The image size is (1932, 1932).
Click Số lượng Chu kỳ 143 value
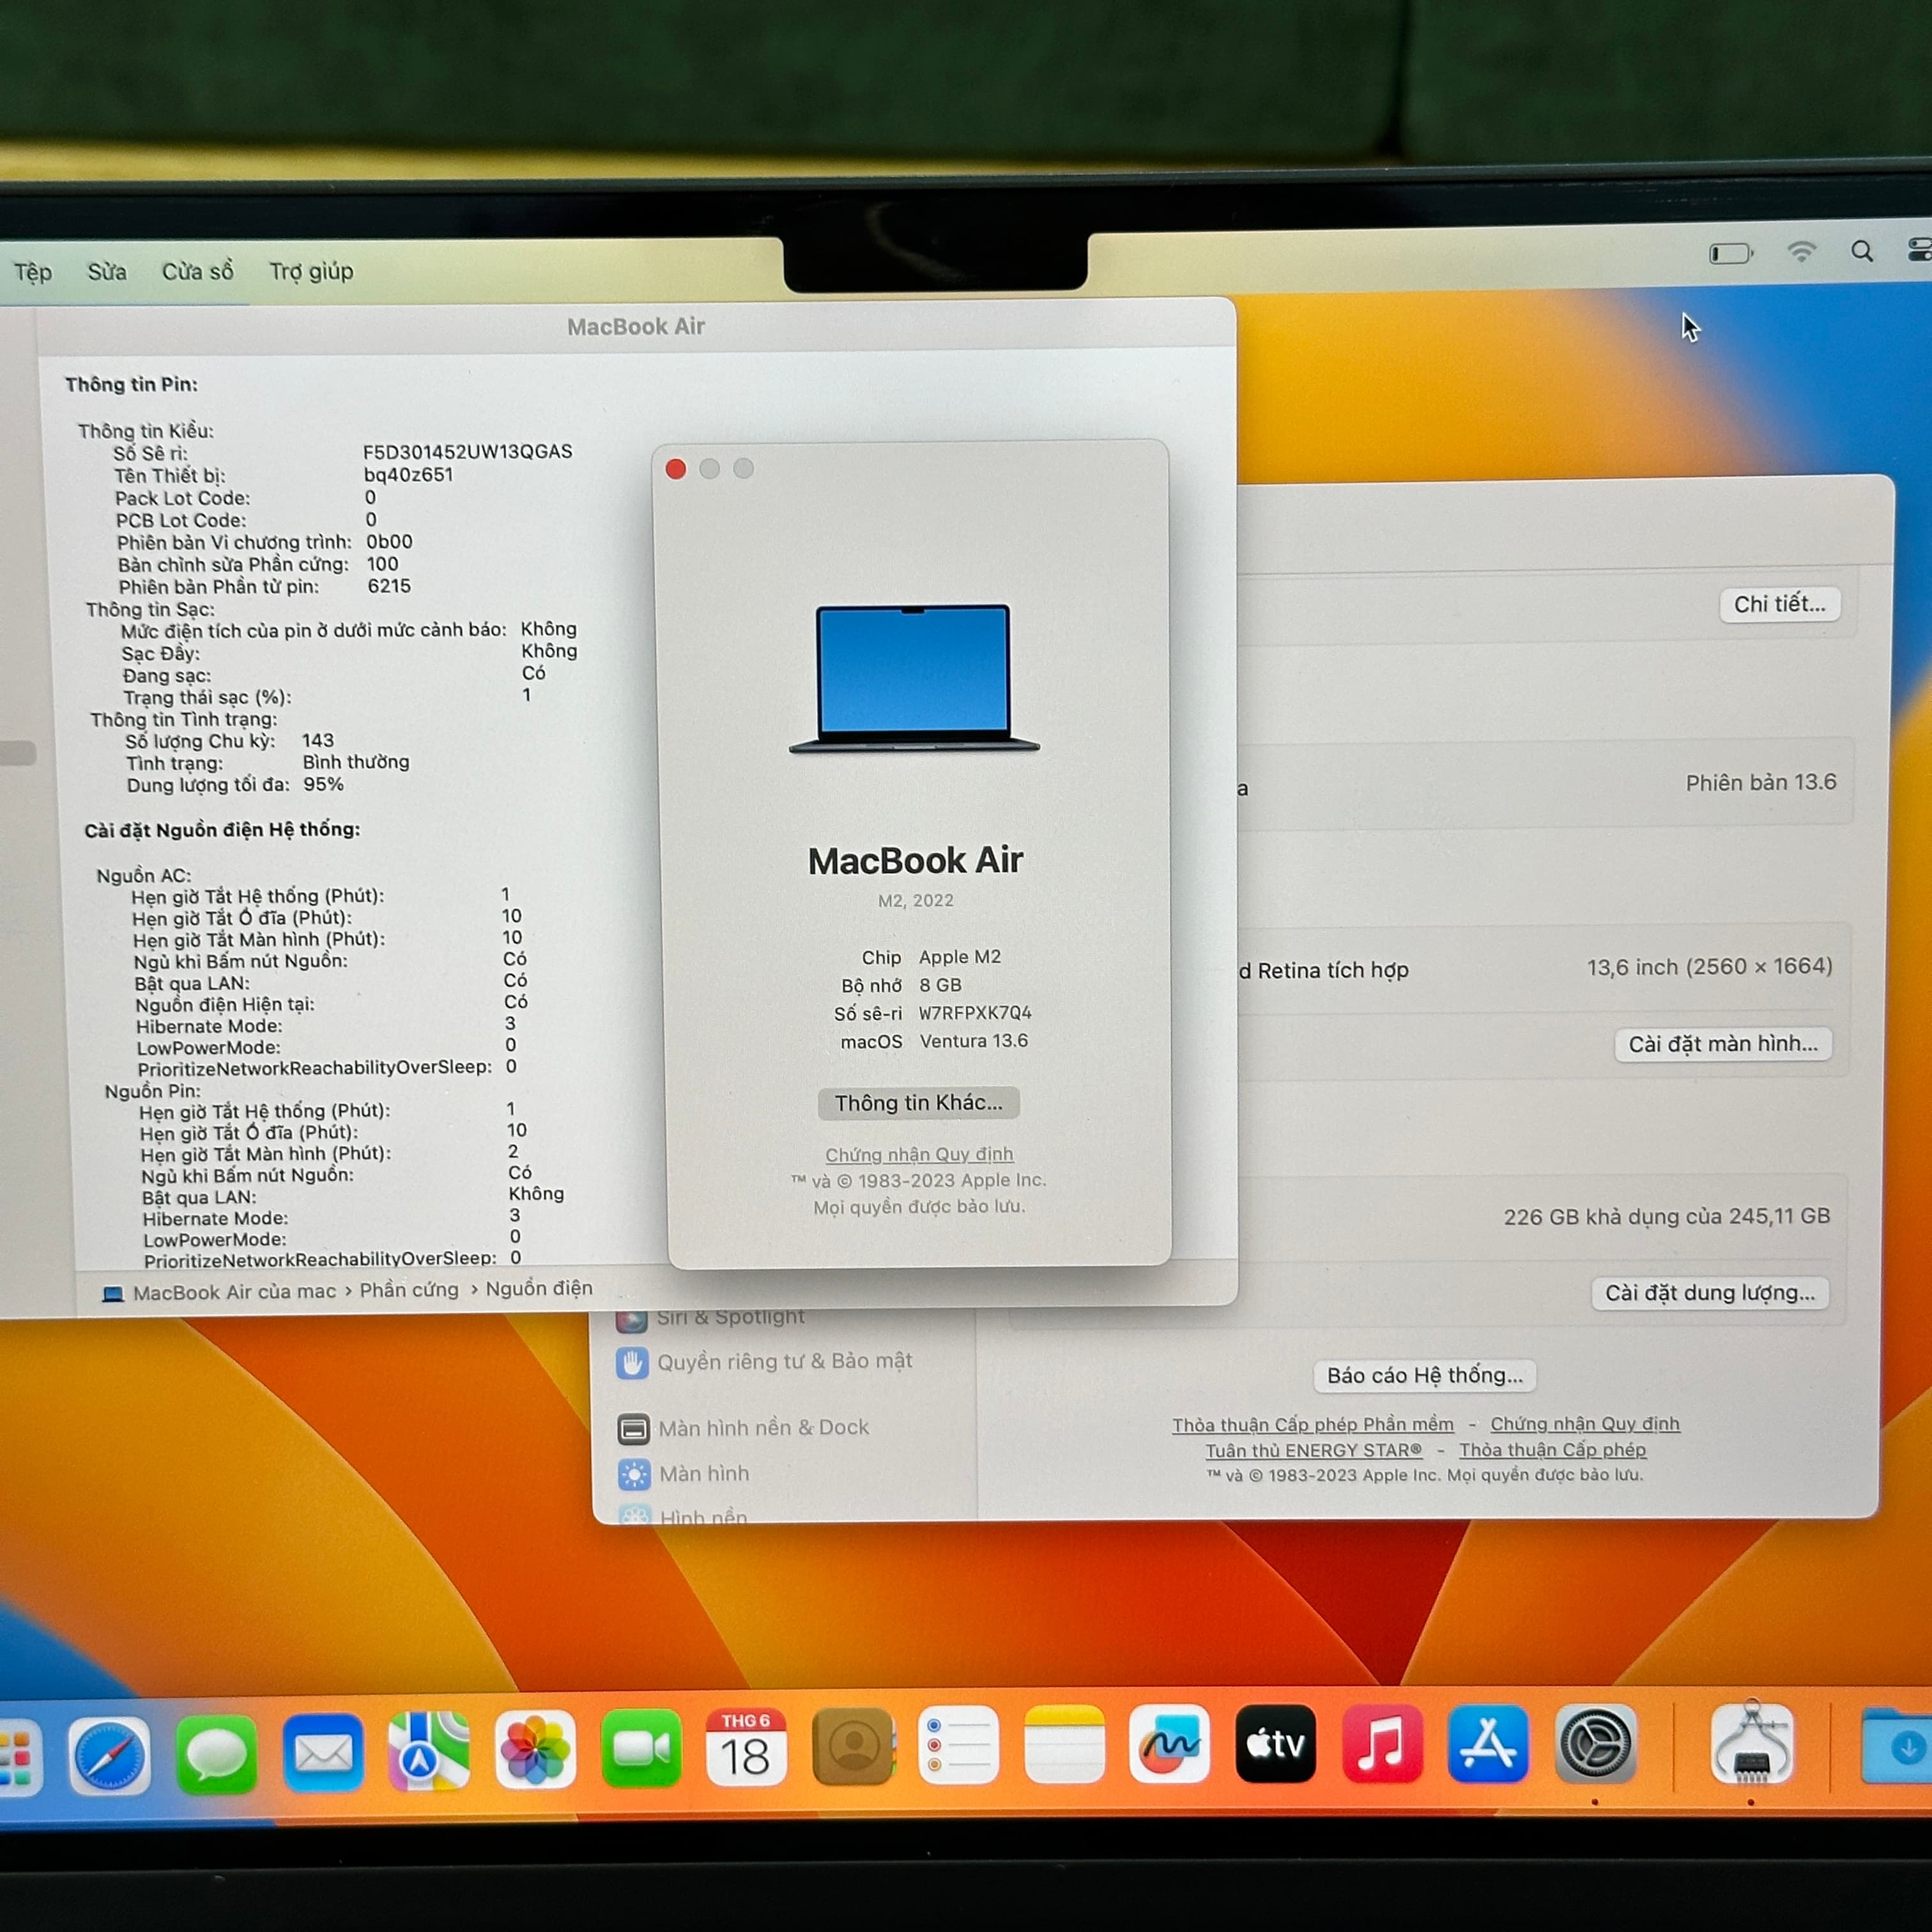pos(318,741)
